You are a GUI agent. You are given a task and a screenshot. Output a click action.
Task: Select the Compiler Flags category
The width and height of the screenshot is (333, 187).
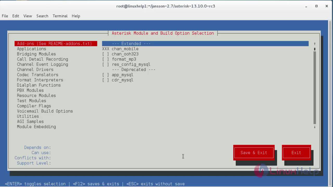pyautogui.click(x=34, y=106)
